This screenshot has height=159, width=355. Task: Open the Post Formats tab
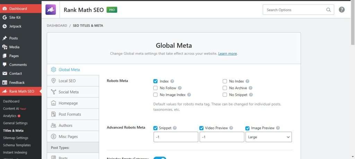[73, 114]
